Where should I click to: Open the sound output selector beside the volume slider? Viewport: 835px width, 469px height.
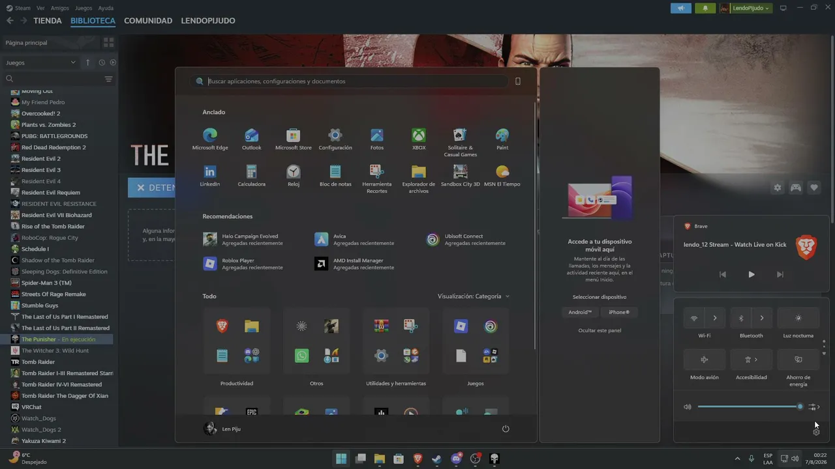pyautogui.click(x=813, y=407)
